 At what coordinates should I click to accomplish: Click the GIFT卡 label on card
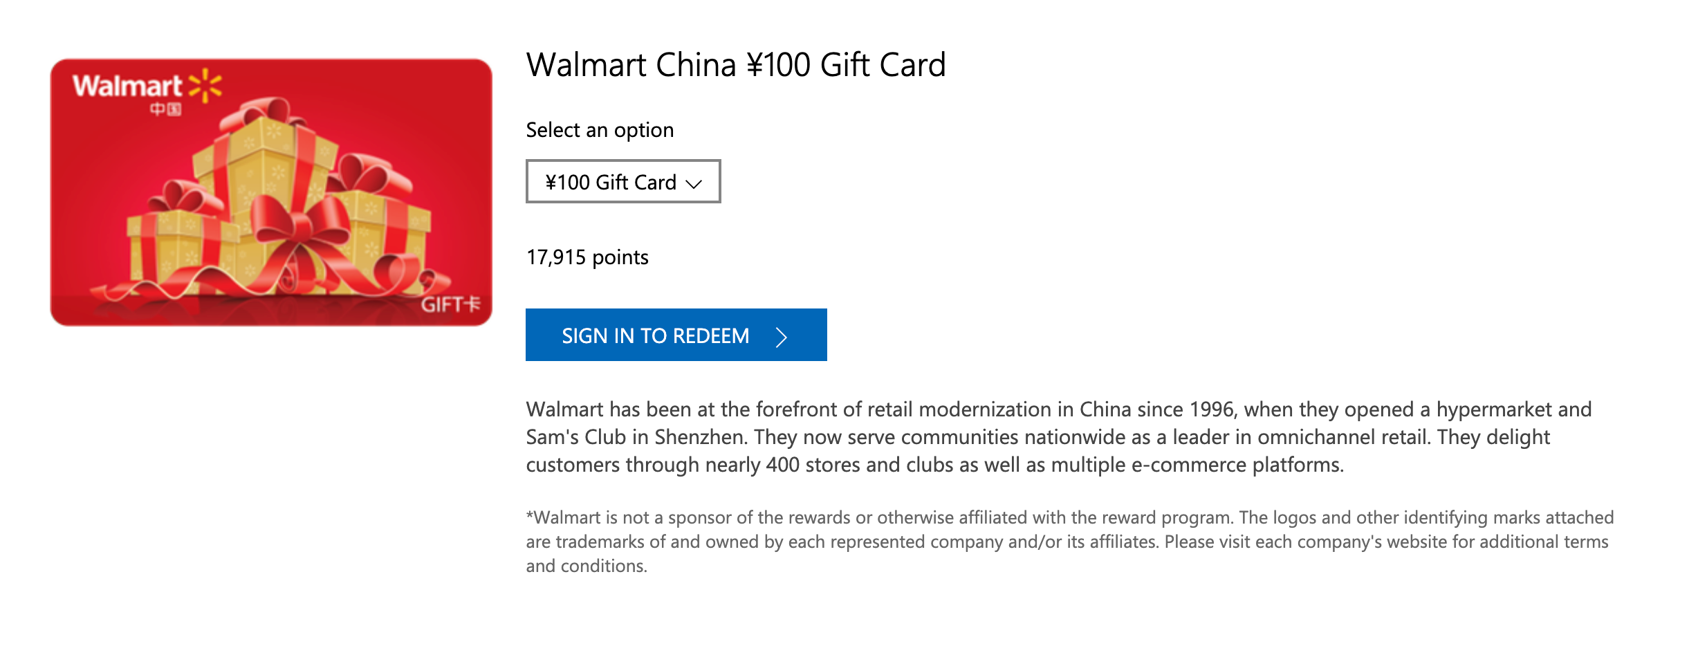point(451,304)
